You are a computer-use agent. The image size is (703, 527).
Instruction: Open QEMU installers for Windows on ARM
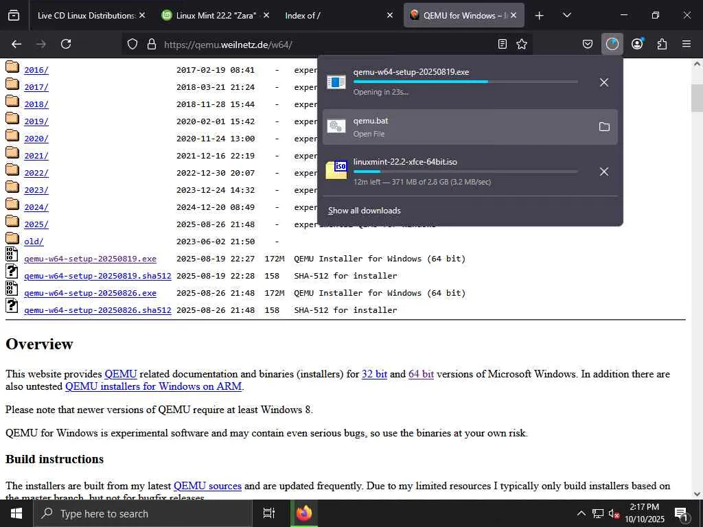[x=153, y=386]
